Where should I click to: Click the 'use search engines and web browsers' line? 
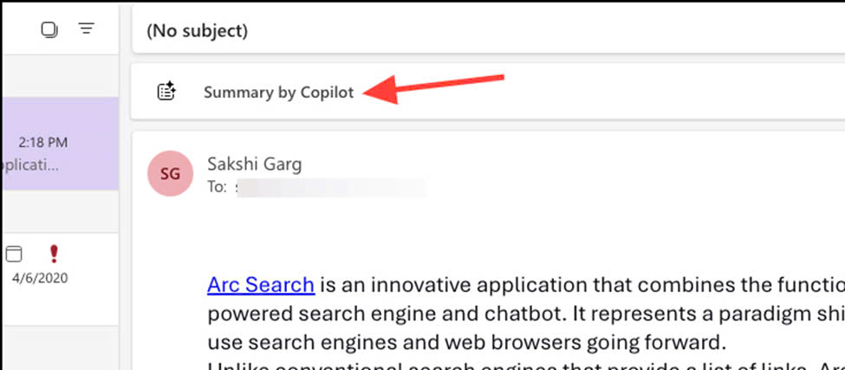pos(464,342)
